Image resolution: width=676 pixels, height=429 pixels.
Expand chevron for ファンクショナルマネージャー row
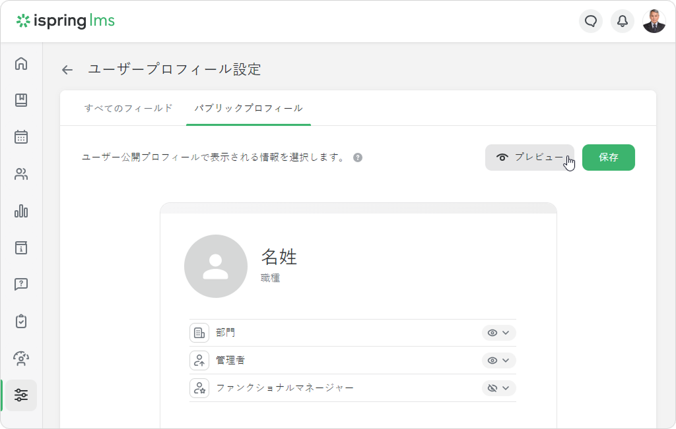(x=506, y=388)
